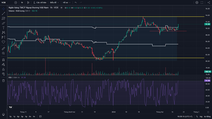The height and width of the screenshot is (119, 212).
Task: Open the 1h timeframe interval selector
Action: pyautogui.click(x=22, y=2)
